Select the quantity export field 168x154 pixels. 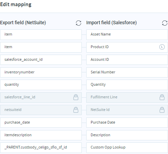[x=41, y=85]
